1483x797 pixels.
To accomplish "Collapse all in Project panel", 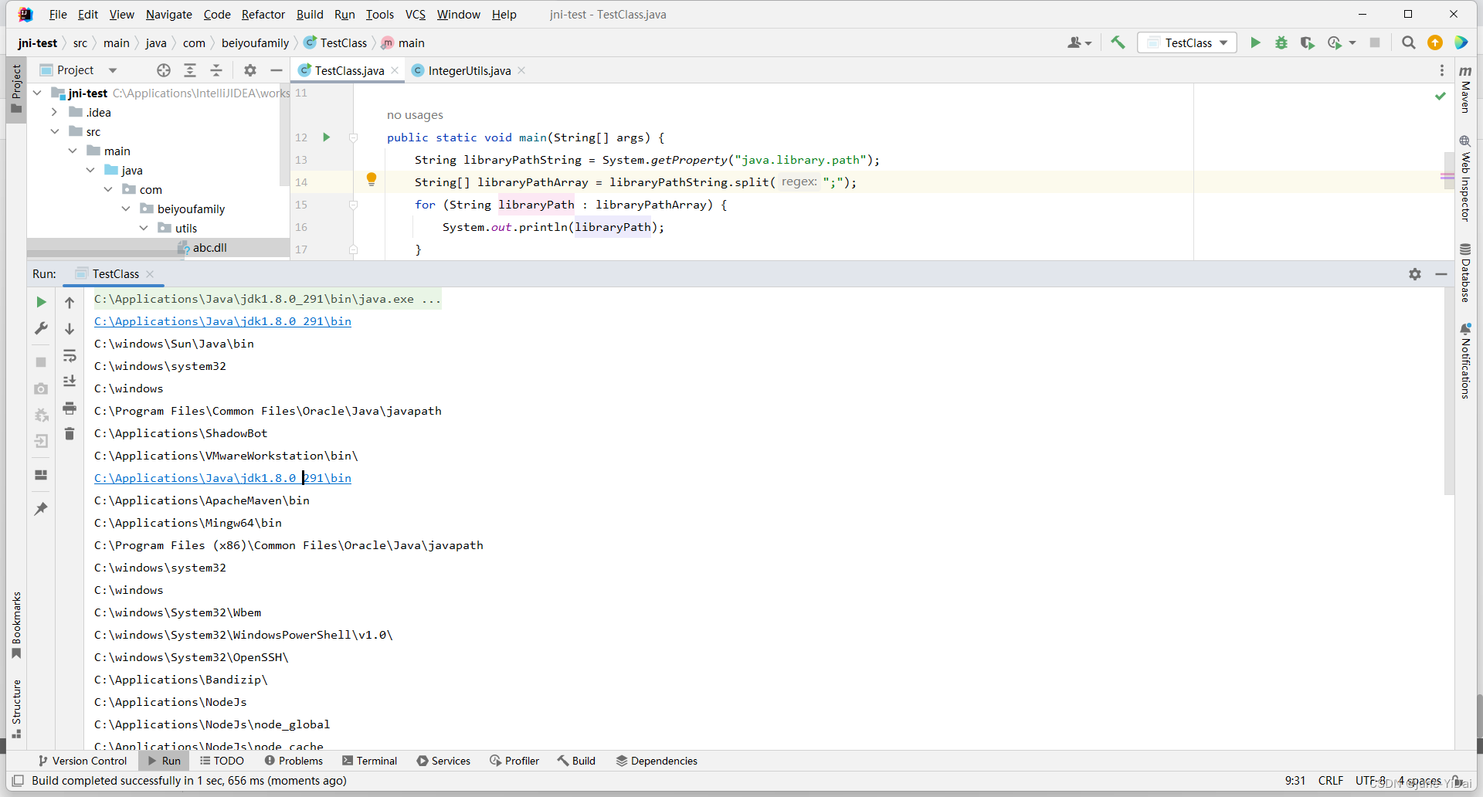I will [x=216, y=70].
